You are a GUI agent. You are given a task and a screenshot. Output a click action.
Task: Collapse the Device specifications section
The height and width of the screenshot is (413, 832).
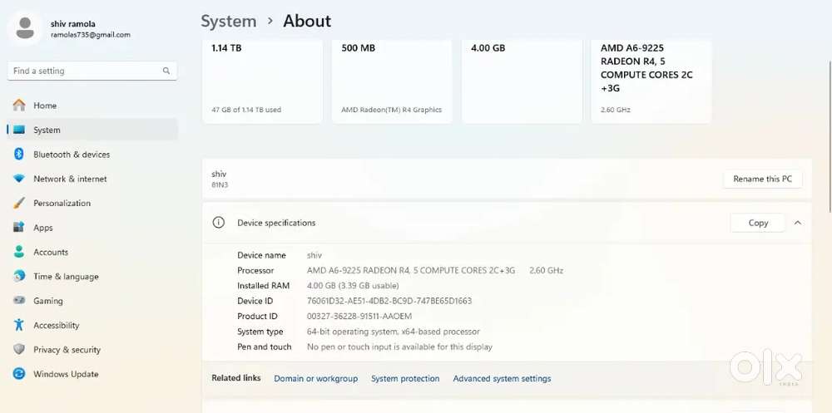pyautogui.click(x=798, y=223)
